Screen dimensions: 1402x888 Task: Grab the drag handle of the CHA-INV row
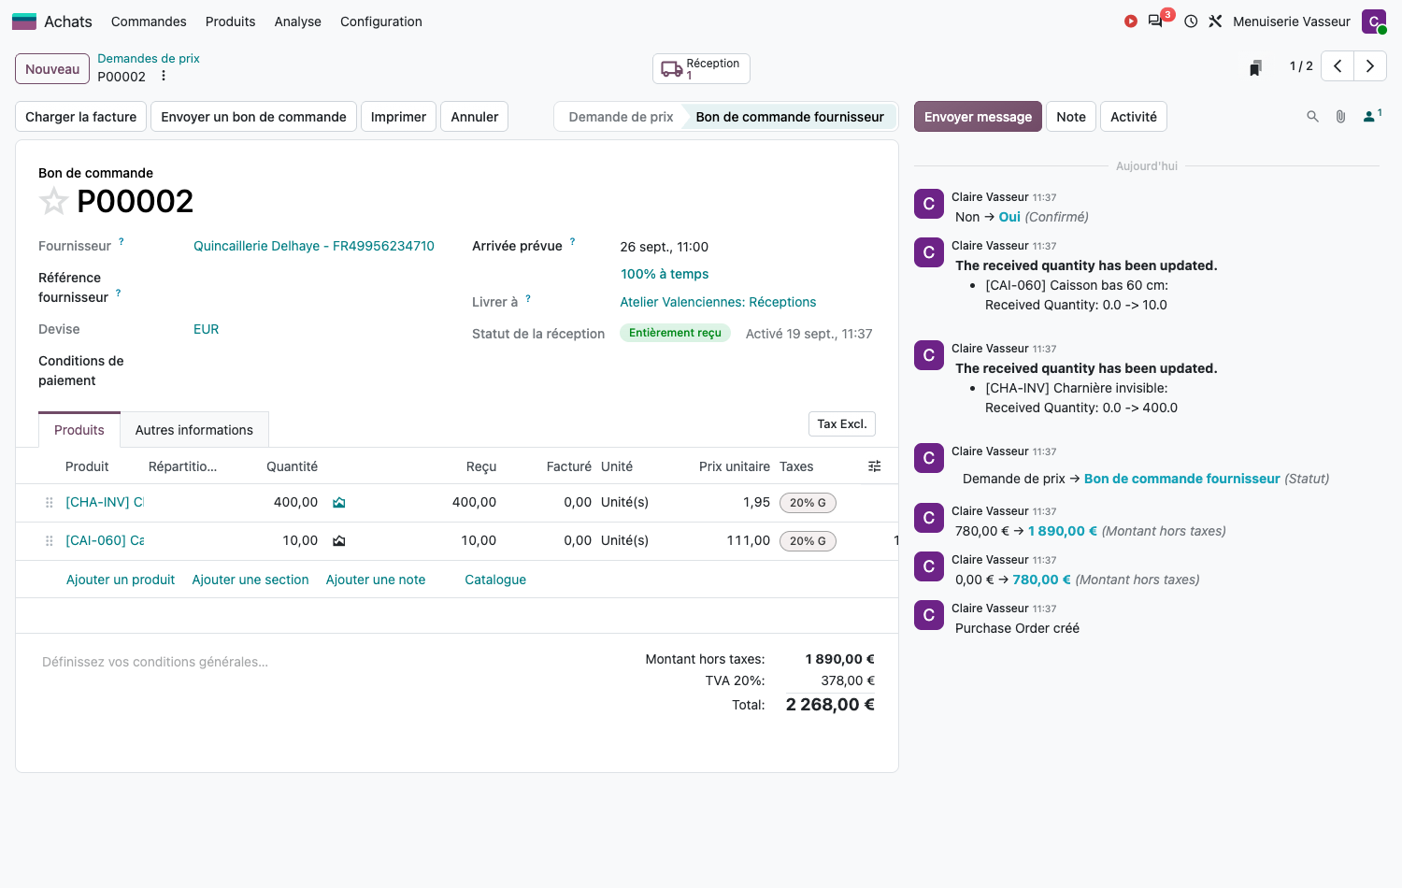50,503
